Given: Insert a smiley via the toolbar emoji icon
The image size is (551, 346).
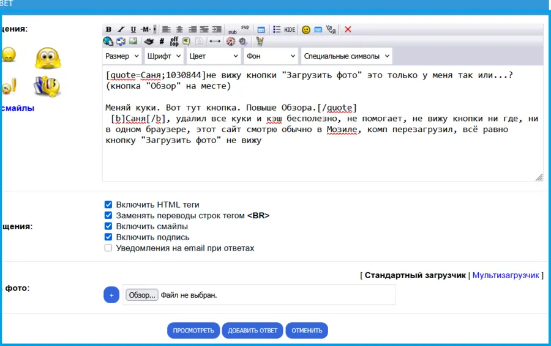Looking at the screenshot, I should (305, 29).
